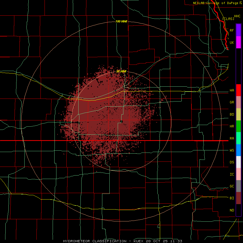Click the RA legend label
This screenshot has width=243, height=243.
232,139
